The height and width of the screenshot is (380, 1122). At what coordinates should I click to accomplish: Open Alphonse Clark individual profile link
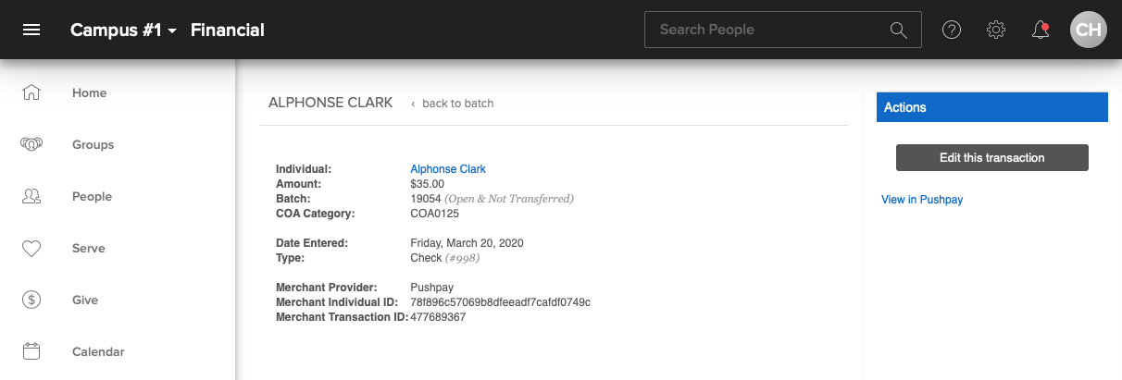click(x=448, y=169)
